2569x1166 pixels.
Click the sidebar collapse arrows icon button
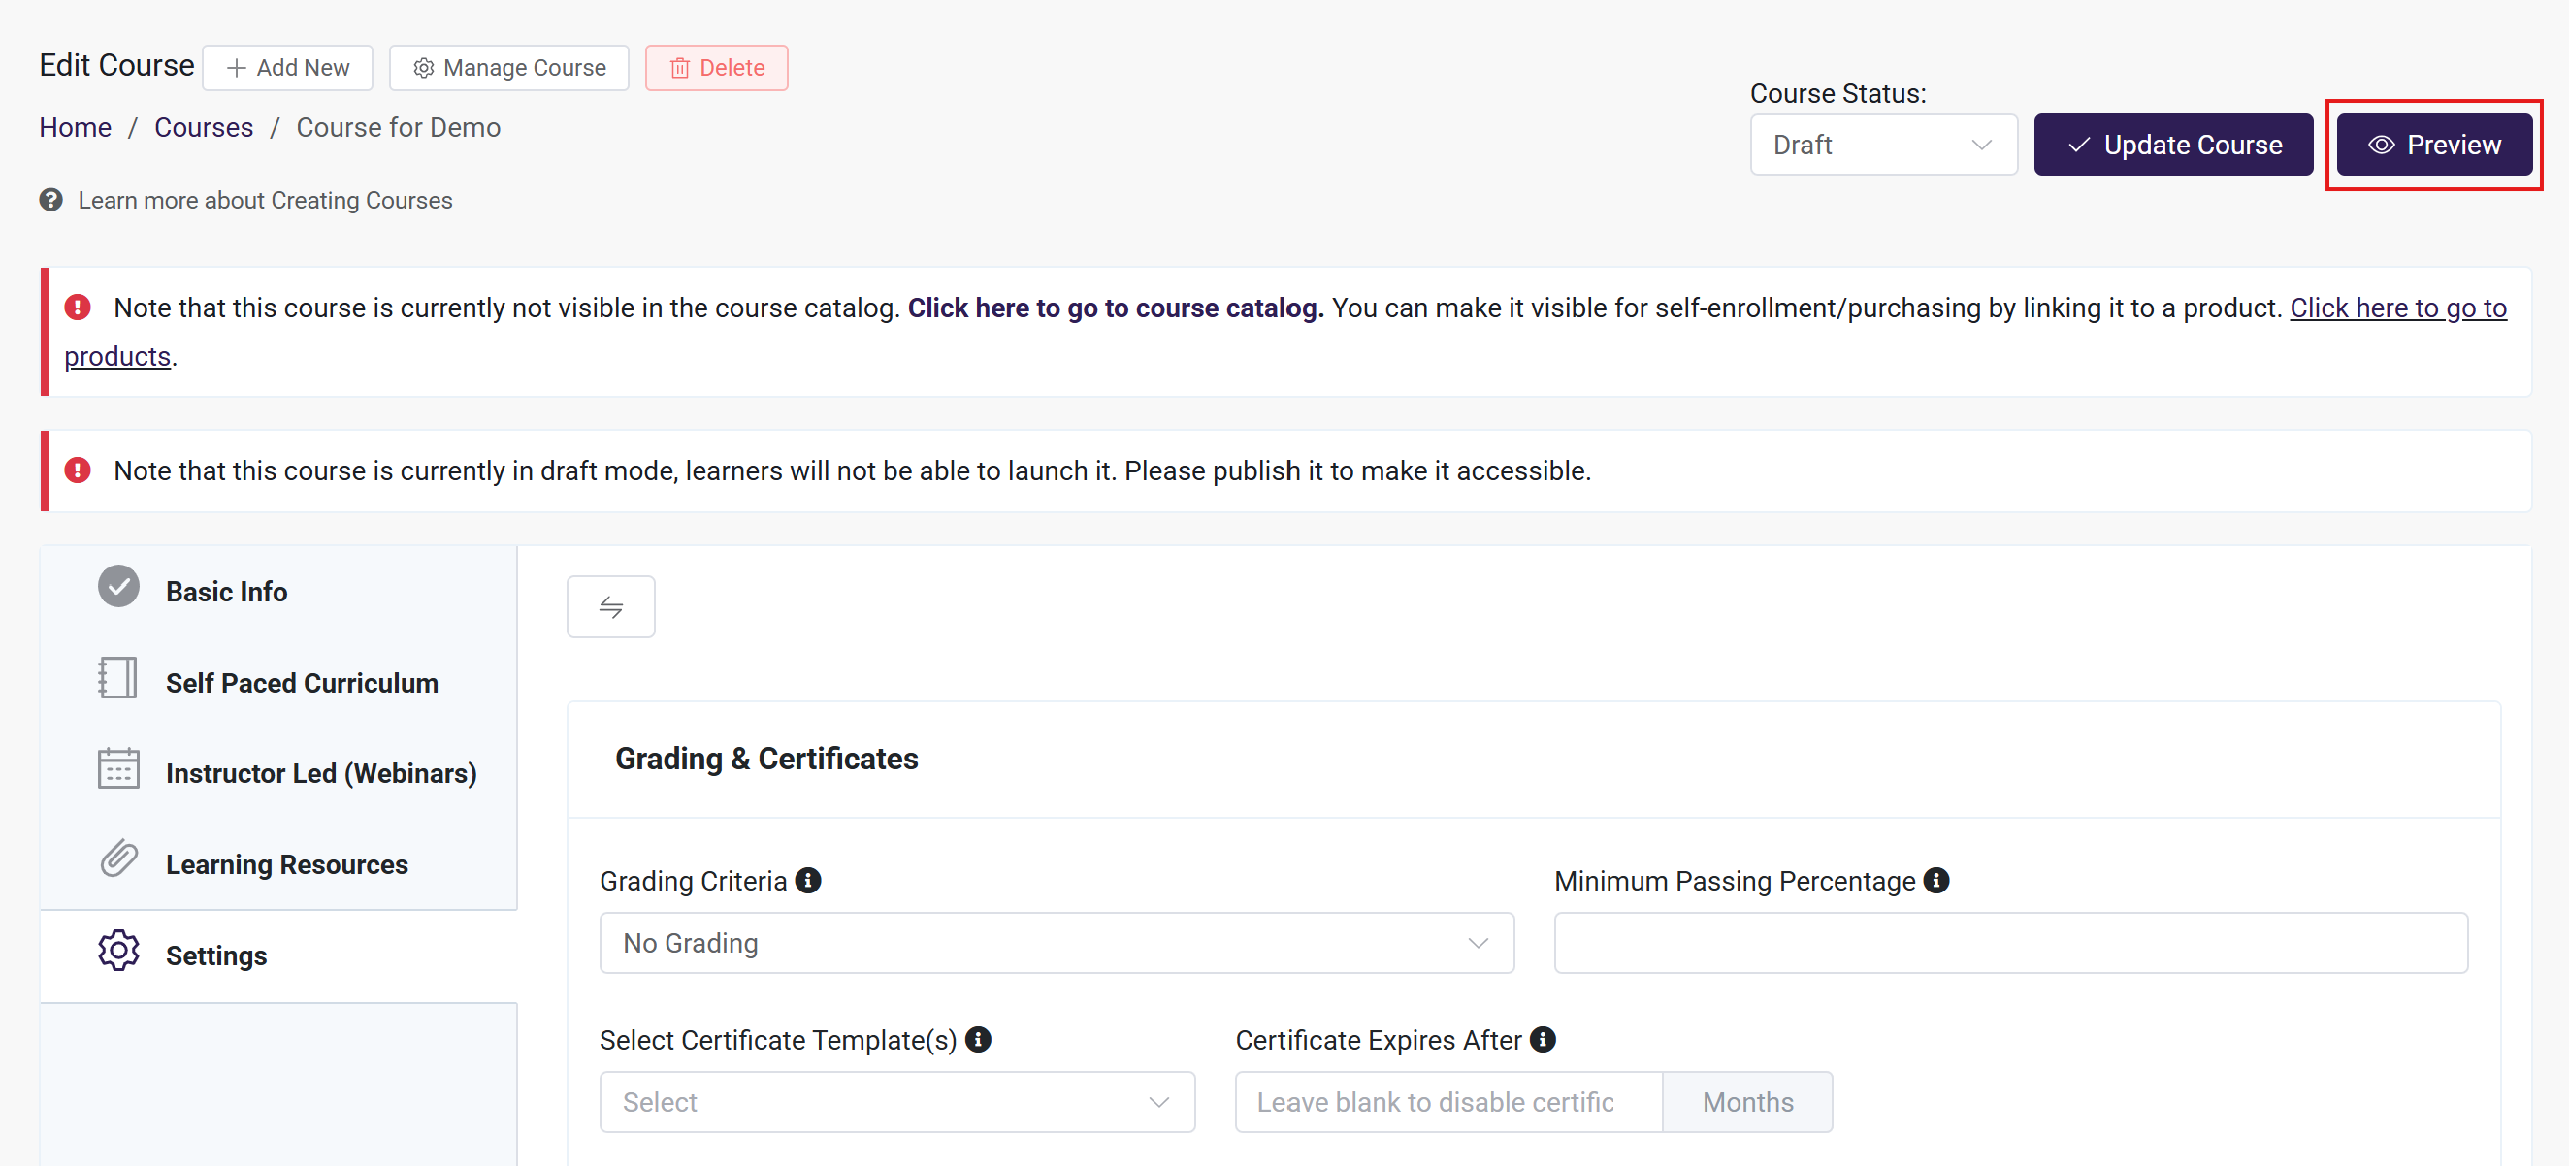tap(610, 606)
